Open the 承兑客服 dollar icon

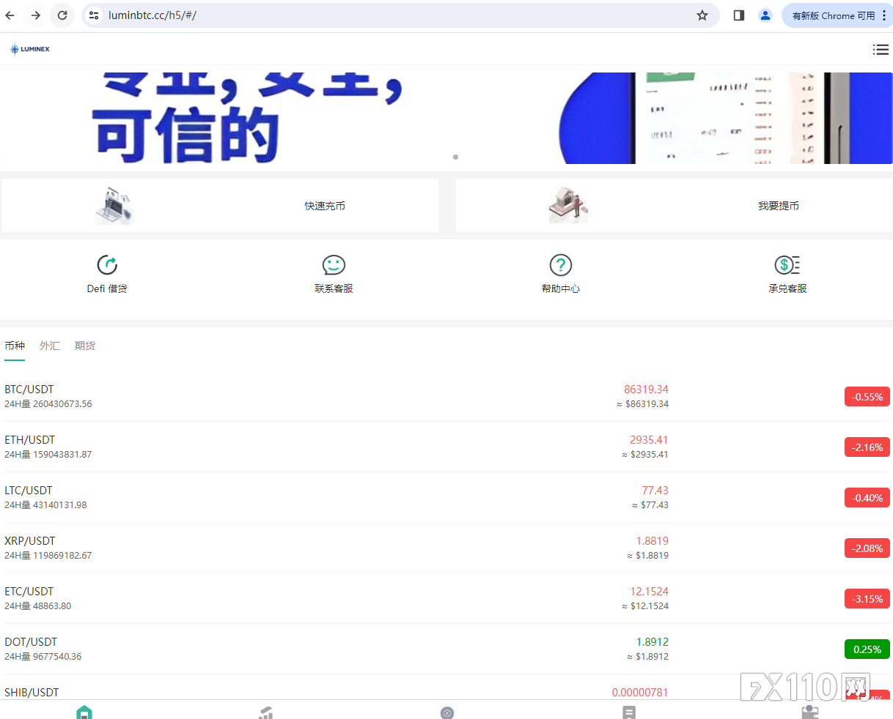click(787, 272)
